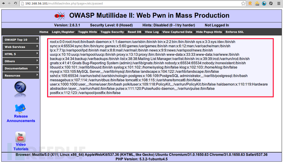Screen dimensions: 283x163
Task: Open View Log
Action: [x=152, y=32]
